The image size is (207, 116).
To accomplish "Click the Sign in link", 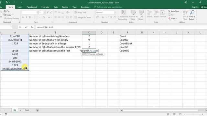I will 195,7.
